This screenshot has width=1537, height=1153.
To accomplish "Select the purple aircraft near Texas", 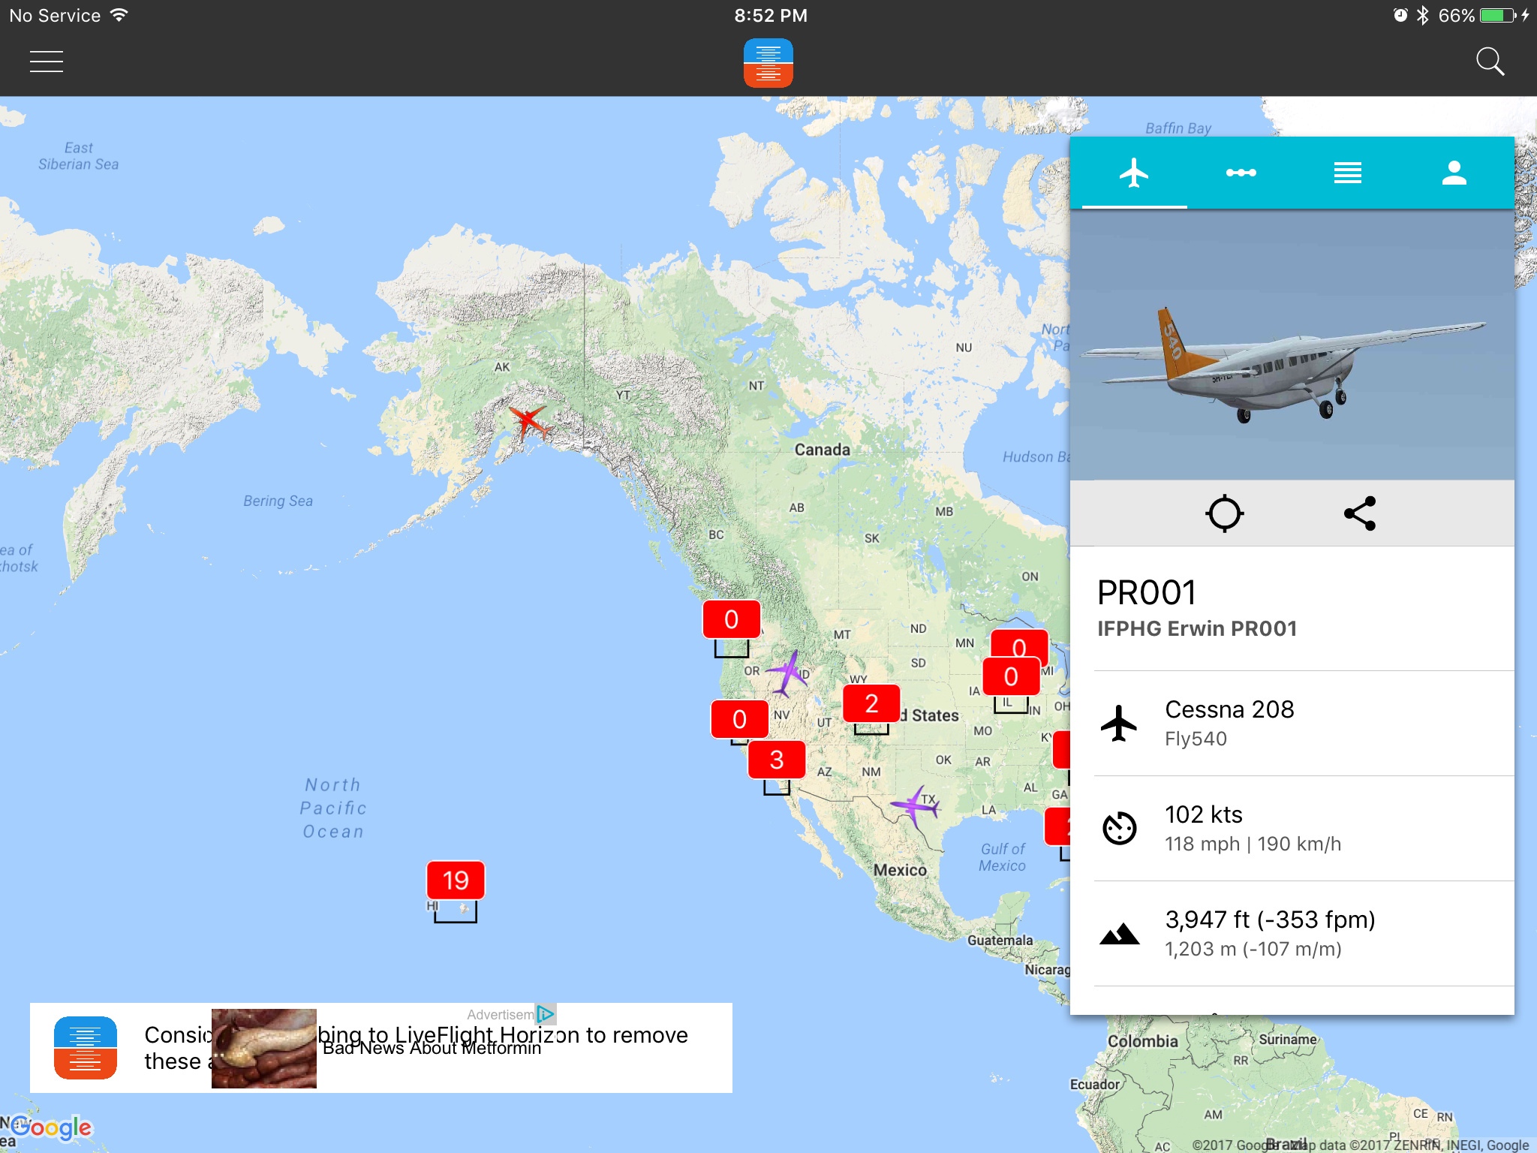I will tap(914, 806).
